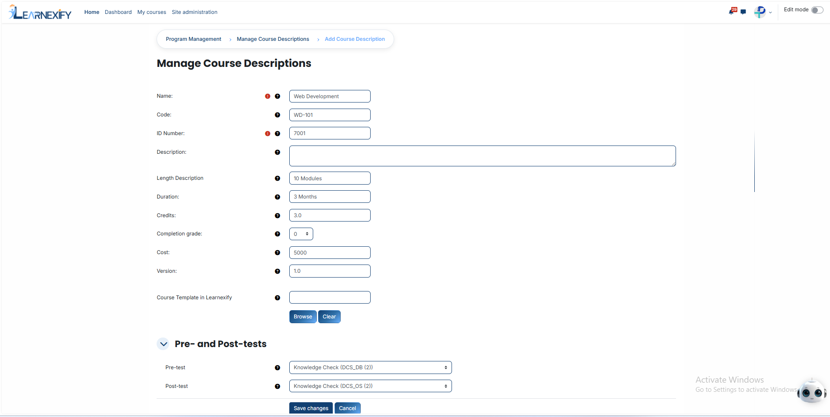Screen dimensions: 830x417
Task: Click help icon for Course Template field
Action: (x=278, y=298)
